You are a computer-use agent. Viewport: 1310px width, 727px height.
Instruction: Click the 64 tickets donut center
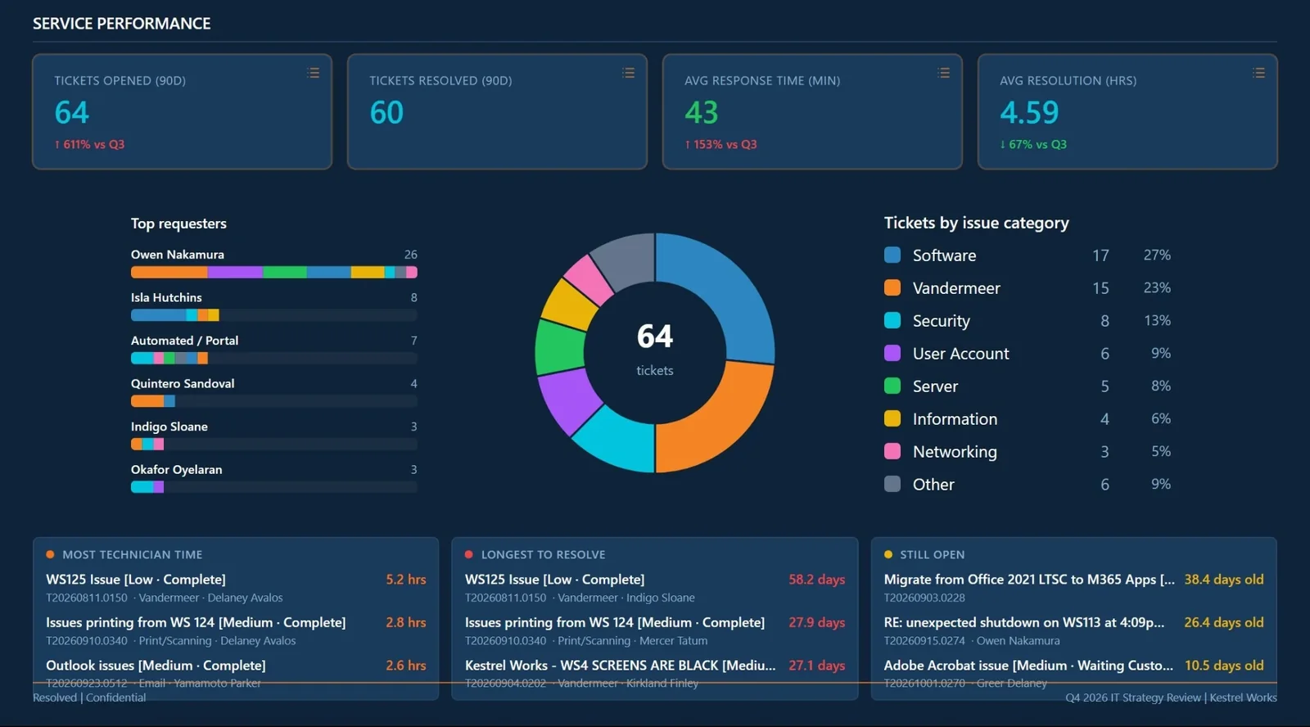pos(655,350)
